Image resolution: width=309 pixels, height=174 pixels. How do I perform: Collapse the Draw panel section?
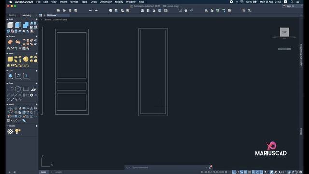tap(7, 83)
